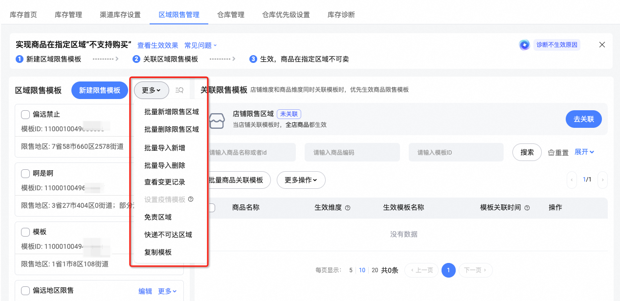Click 限售地区: 1省1市8区108街道 text

(65, 264)
